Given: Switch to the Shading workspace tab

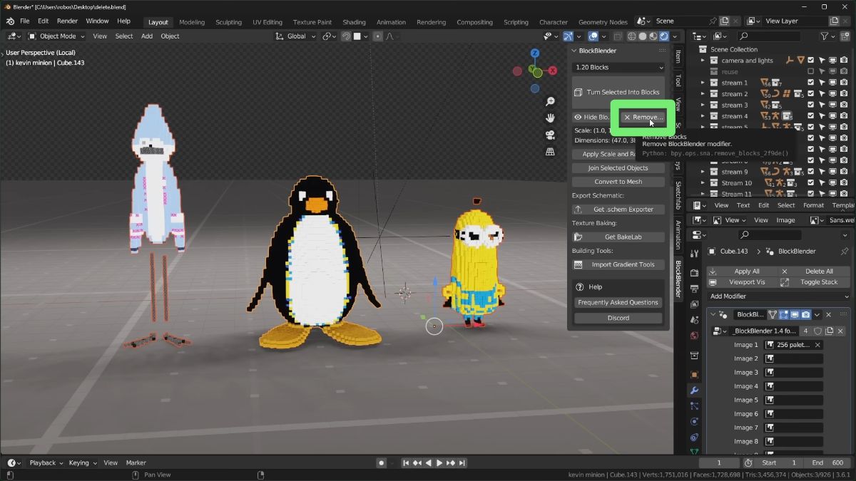Looking at the screenshot, I should pyautogui.click(x=354, y=21).
